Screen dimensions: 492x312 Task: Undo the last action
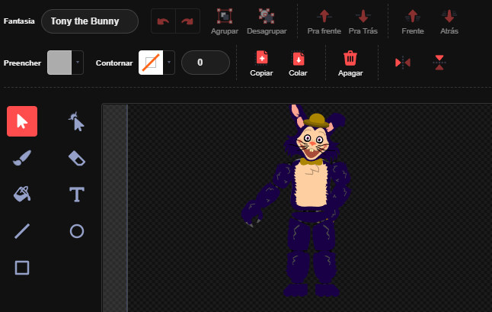163,21
